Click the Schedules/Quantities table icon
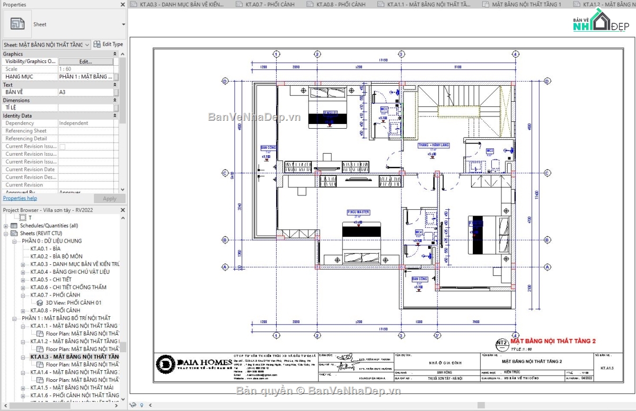This screenshot has height=411, width=636. click(x=14, y=226)
